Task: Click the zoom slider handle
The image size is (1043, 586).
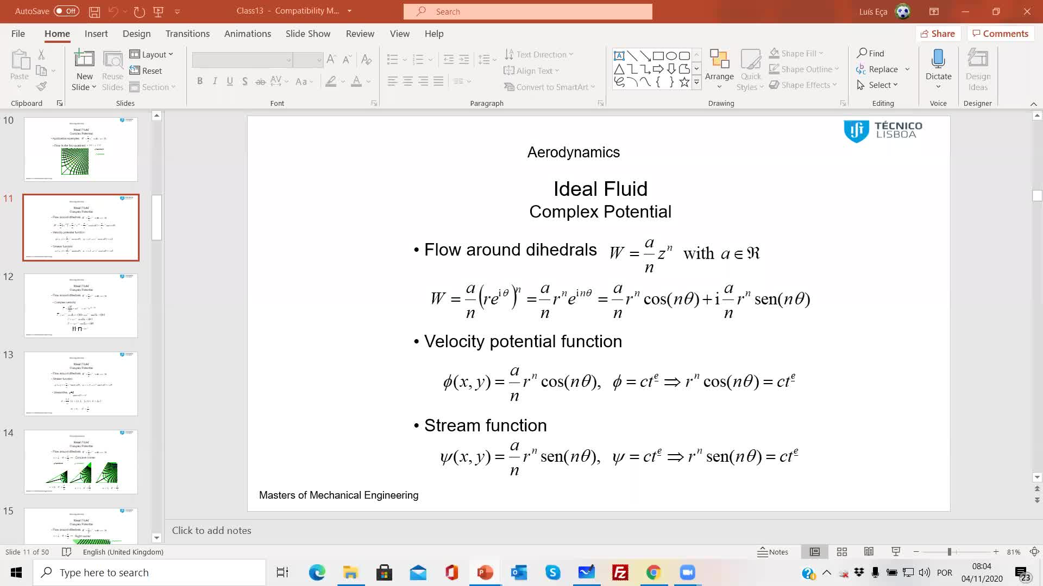Action: (x=950, y=552)
